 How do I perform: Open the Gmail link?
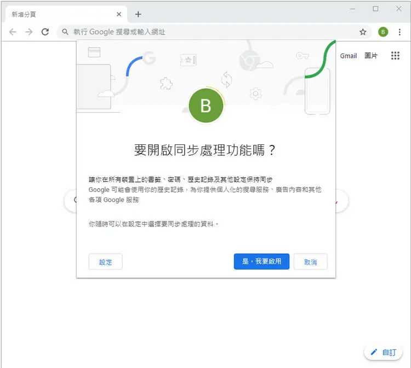(x=349, y=56)
